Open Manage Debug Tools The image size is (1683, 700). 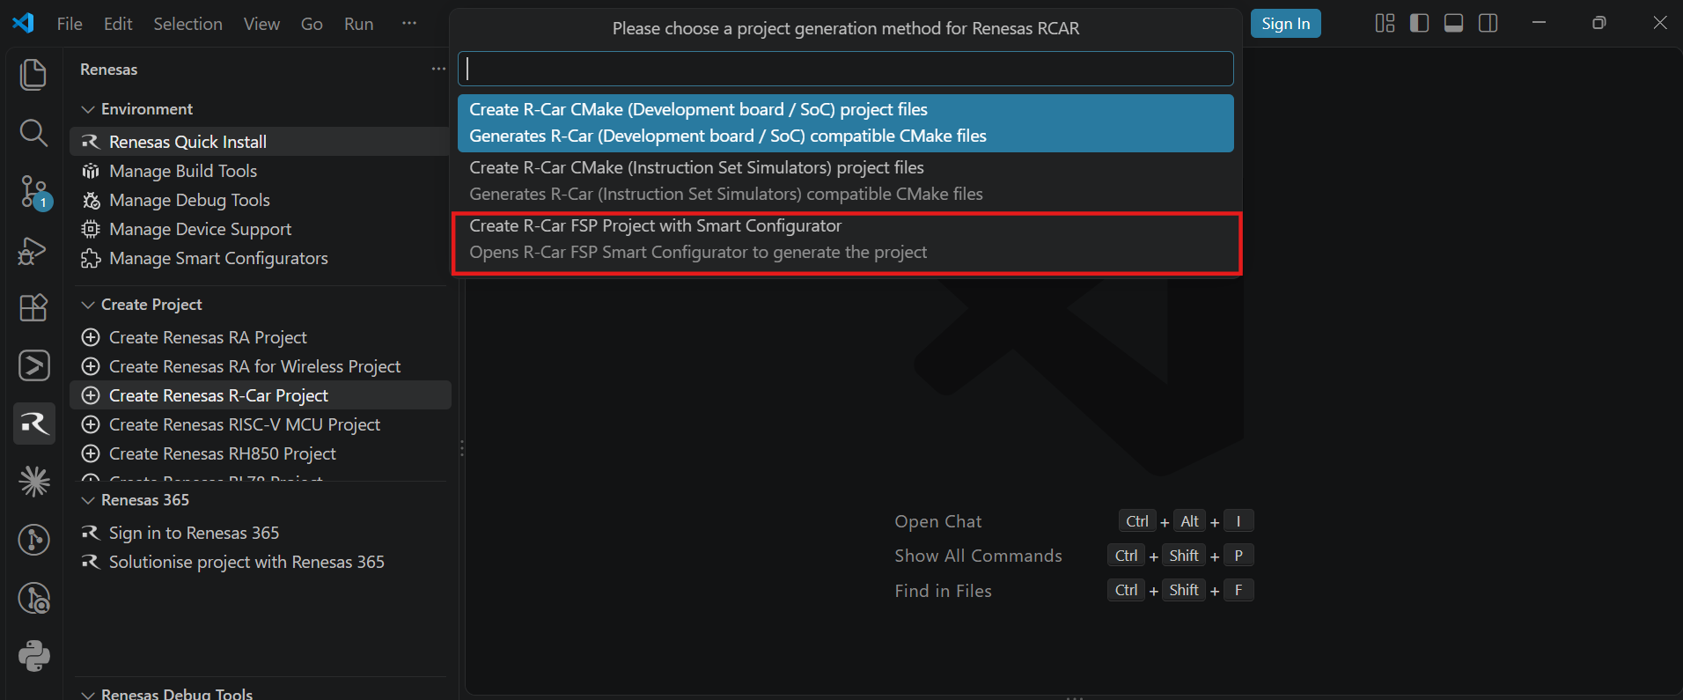pyautogui.click(x=260, y=200)
